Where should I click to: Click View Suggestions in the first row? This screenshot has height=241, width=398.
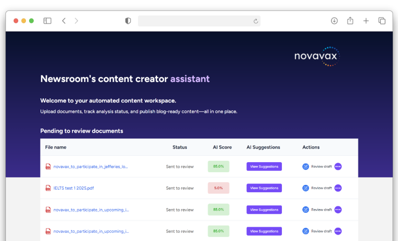pos(264,167)
